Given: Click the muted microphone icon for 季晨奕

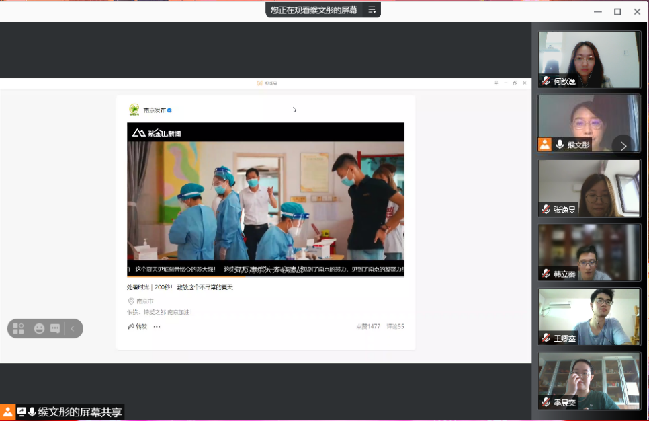Looking at the screenshot, I should (546, 402).
